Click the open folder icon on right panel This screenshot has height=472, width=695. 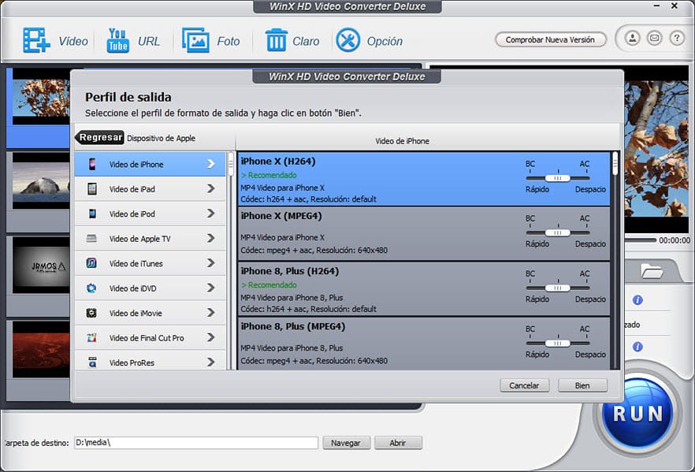[652, 270]
